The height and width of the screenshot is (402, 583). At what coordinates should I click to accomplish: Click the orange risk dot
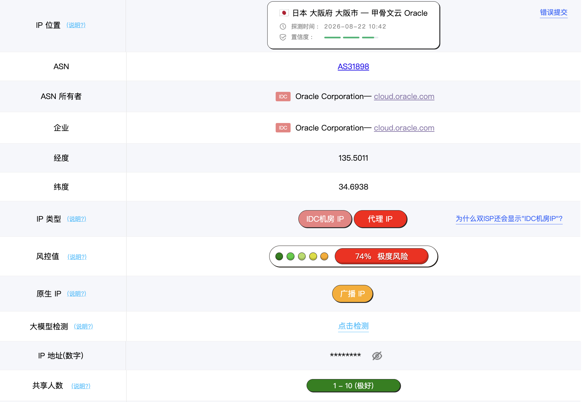(x=324, y=256)
